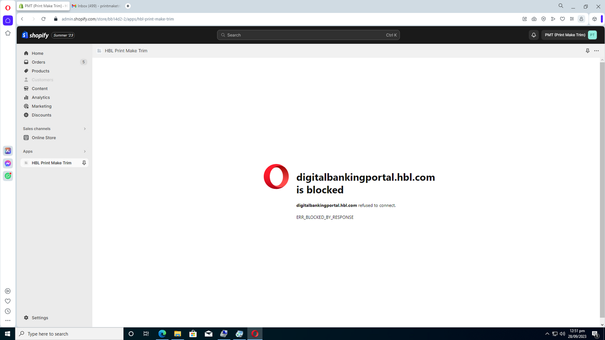605x340 pixels.
Task: Click the Shopify logo
Action: 35,35
